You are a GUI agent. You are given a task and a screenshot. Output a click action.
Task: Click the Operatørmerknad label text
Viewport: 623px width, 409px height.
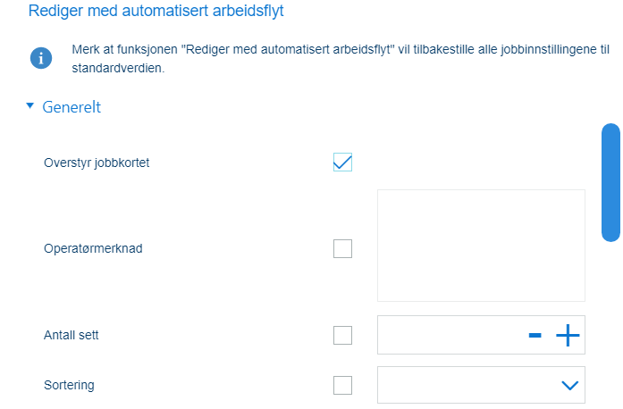point(93,248)
